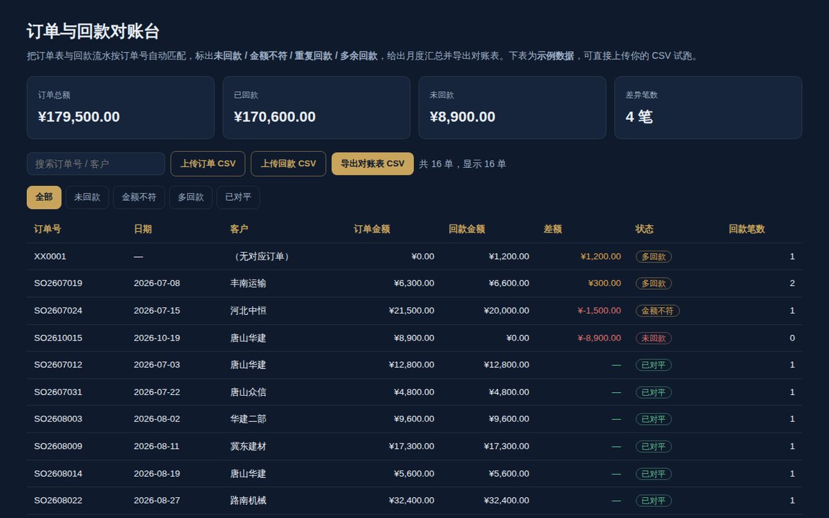
Task: Click the 多回款 badge in row SO2607019
Action: coord(654,283)
